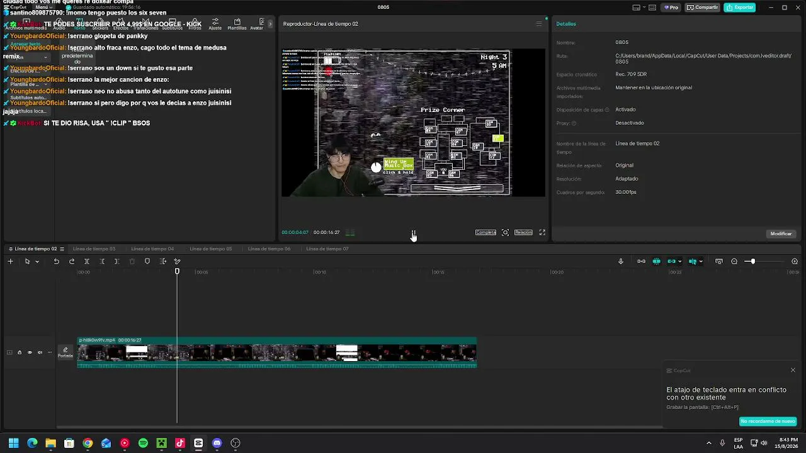The width and height of the screenshot is (806, 453).
Task: Trim clip right of the playhead
Action: point(117,261)
